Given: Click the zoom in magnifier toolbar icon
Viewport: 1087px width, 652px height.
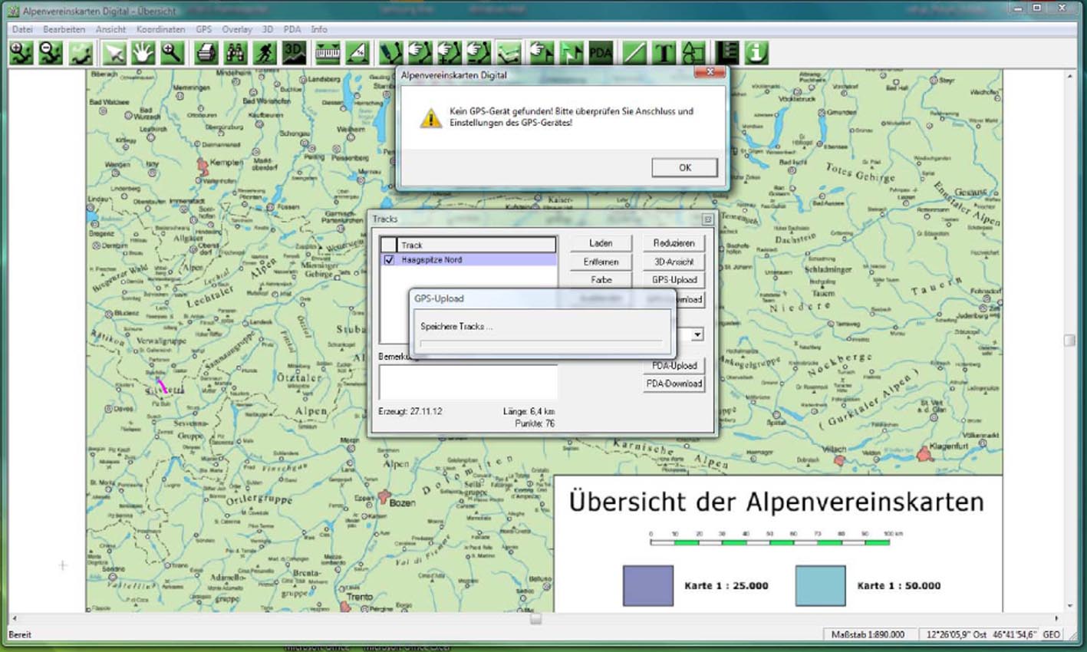Looking at the screenshot, I should (21, 53).
